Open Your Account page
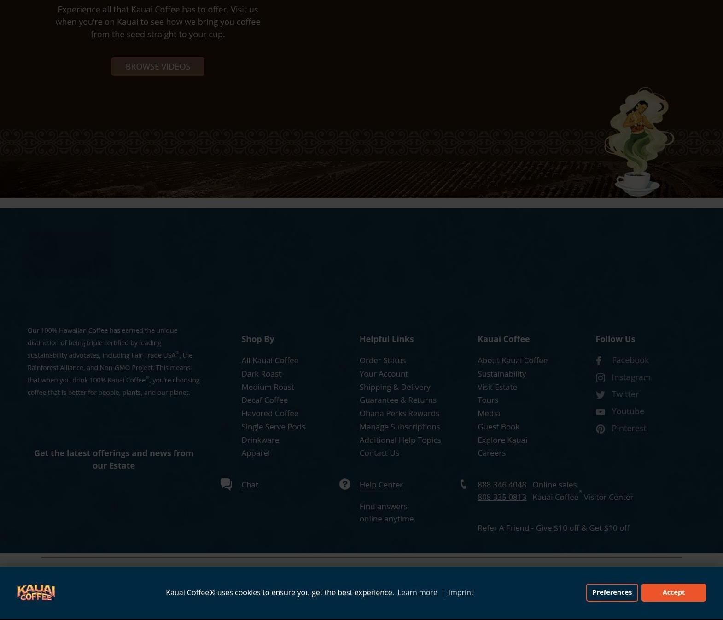 pos(384,374)
